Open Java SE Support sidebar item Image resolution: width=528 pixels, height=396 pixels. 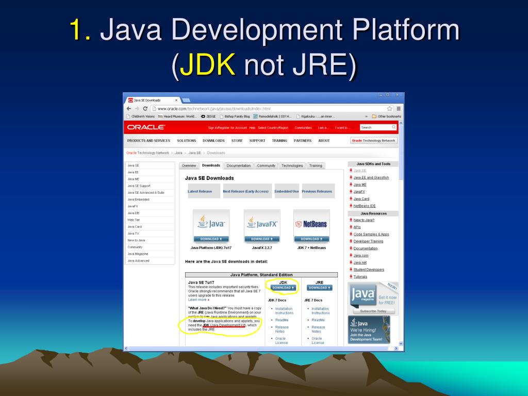tap(150, 186)
